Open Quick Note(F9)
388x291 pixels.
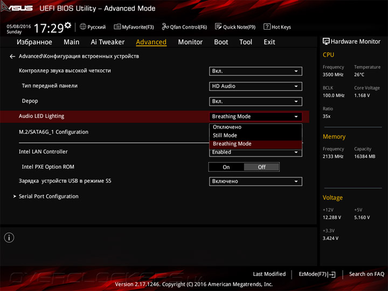pos(235,27)
